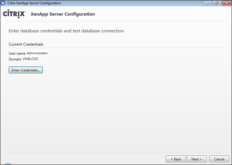The image size is (232, 165).
Task: Click the "Domain:" label
Action: [15, 59]
